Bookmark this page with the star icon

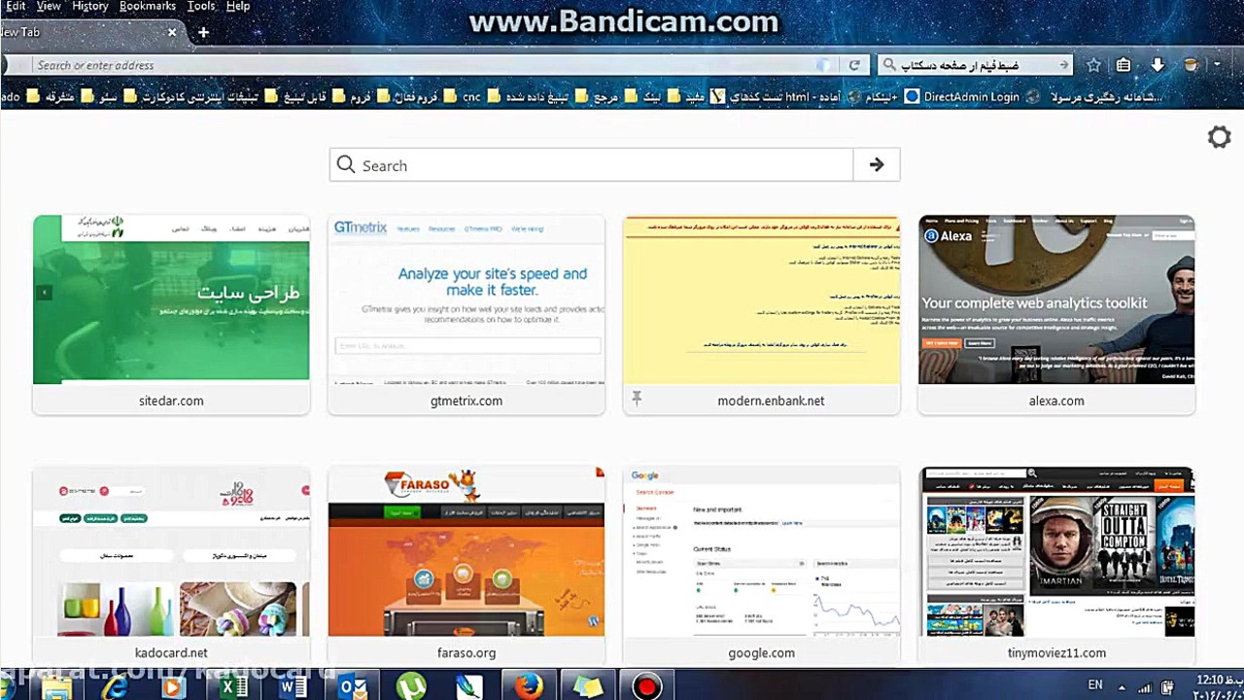[1093, 65]
